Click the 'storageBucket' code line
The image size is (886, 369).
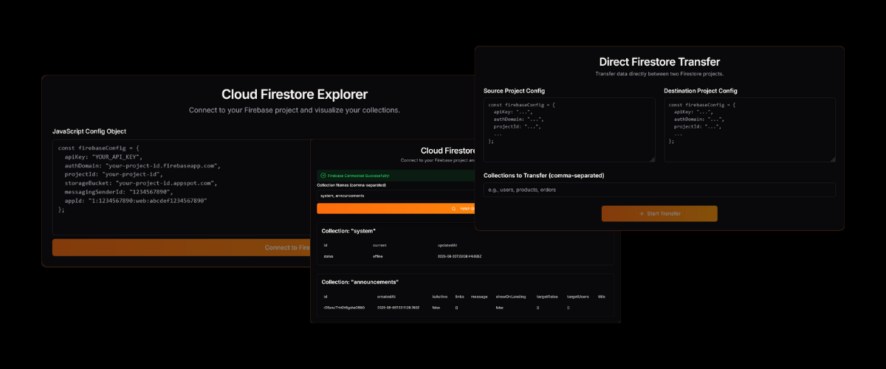click(140, 183)
